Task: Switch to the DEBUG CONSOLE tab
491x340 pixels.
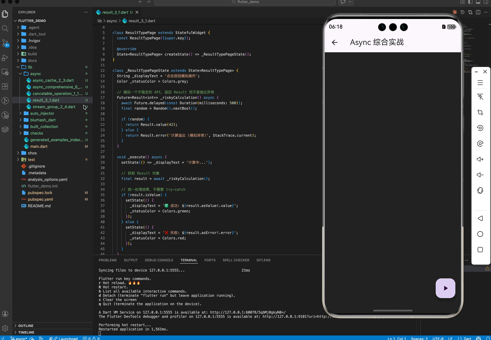Action: point(159,260)
